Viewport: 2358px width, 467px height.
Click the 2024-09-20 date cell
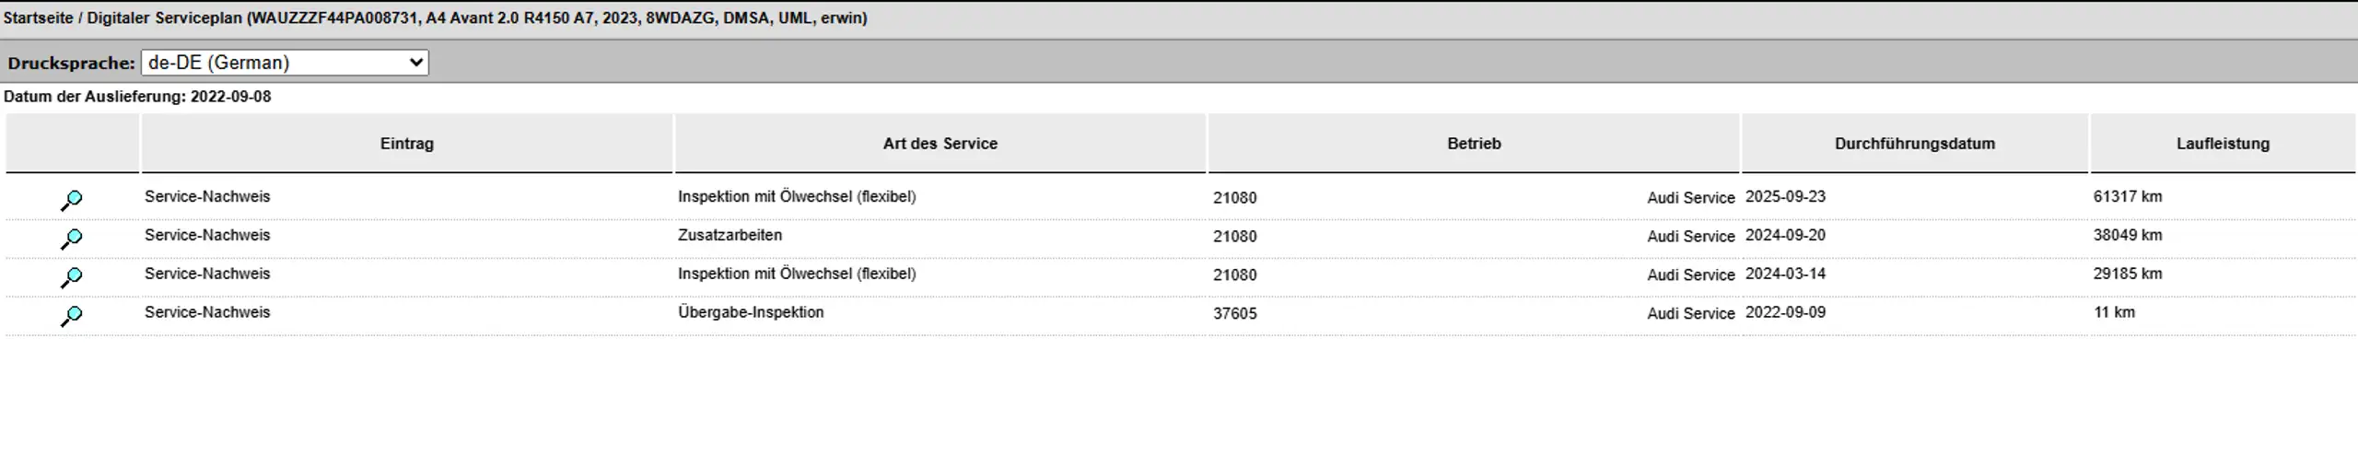(1785, 235)
